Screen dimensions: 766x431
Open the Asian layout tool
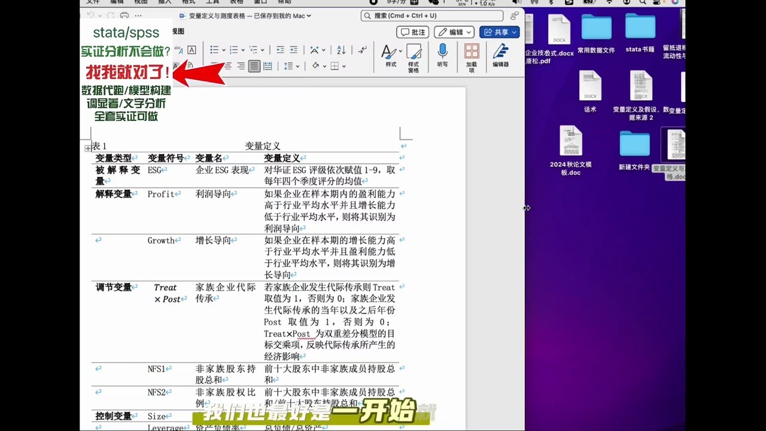click(x=314, y=50)
